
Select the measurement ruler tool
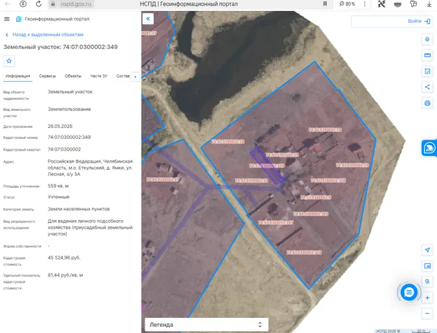tap(427, 55)
